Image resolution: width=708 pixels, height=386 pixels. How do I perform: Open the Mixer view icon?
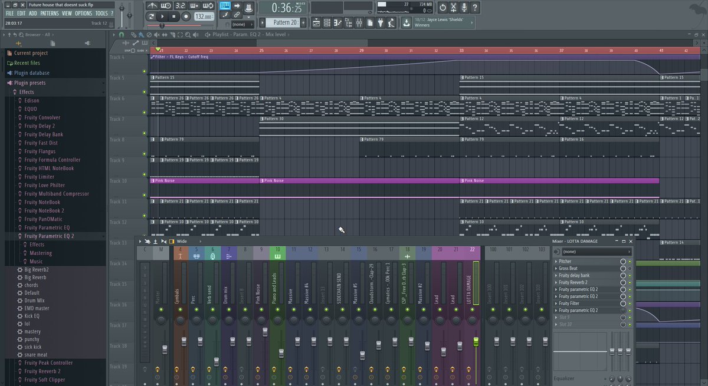pos(359,22)
